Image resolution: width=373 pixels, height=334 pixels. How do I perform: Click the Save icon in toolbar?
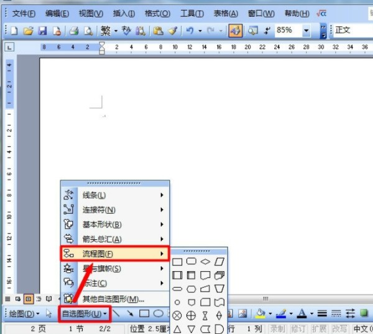pyautogui.click(x=42, y=30)
